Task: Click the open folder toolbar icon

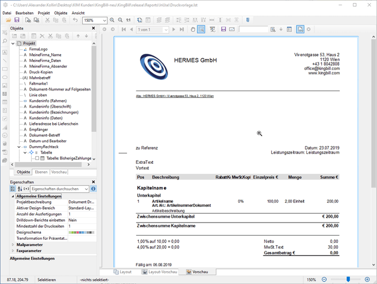Action: click(x=9, y=20)
